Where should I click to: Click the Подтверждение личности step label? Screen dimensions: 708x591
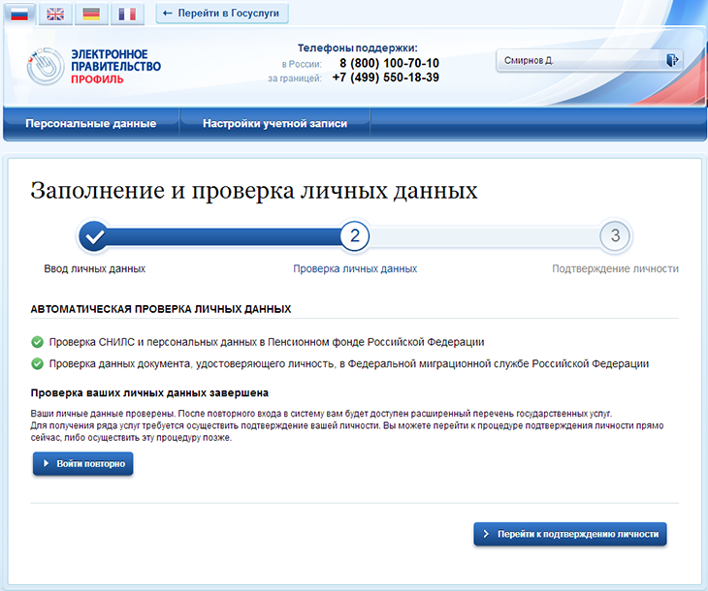616,269
